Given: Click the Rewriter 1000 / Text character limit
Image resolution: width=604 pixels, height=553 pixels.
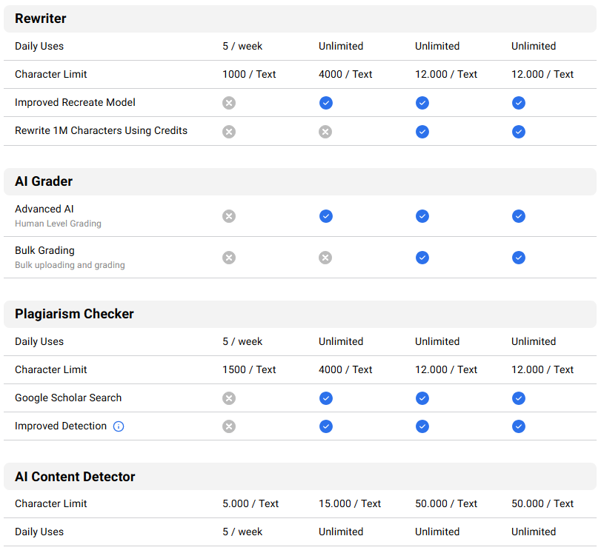Looking at the screenshot, I should pos(249,74).
